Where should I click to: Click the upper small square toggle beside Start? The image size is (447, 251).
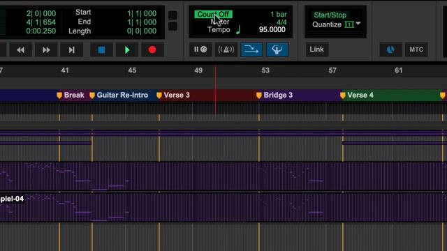point(173,15)
